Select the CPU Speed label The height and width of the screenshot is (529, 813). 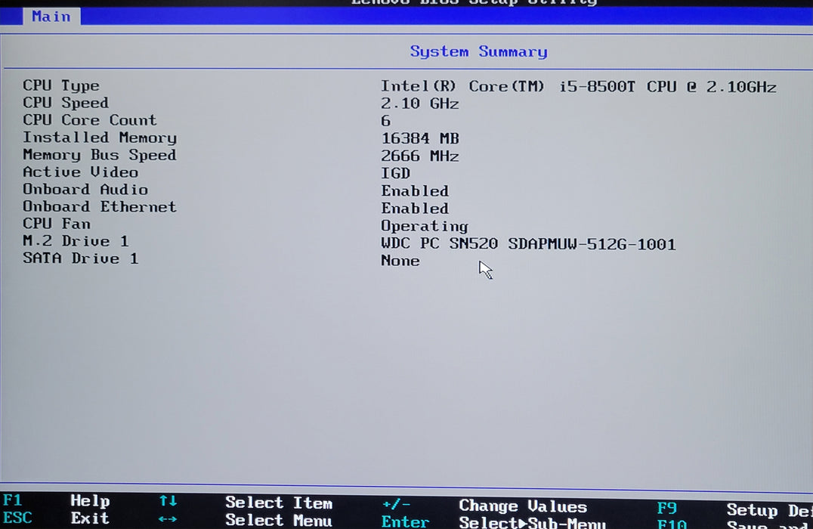[66, 103]
